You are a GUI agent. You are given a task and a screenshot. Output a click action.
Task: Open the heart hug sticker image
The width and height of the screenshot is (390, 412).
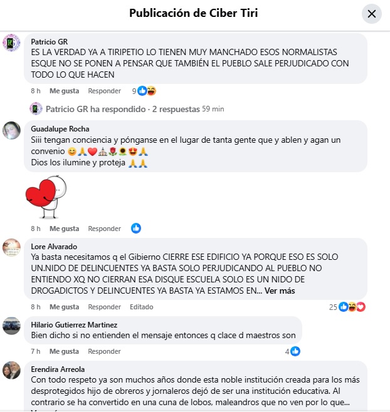click(46, 197)
